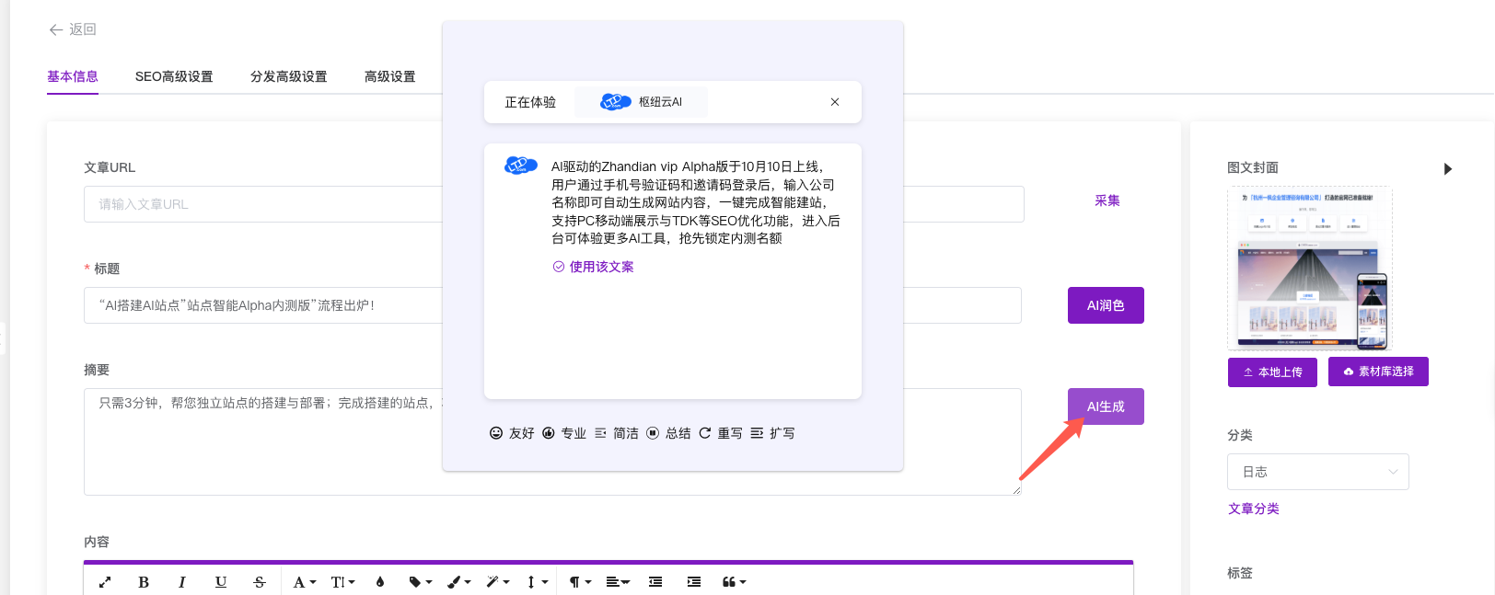Click the increase indent icon
The image size is (1495, 595).
[x=694, y=582]
